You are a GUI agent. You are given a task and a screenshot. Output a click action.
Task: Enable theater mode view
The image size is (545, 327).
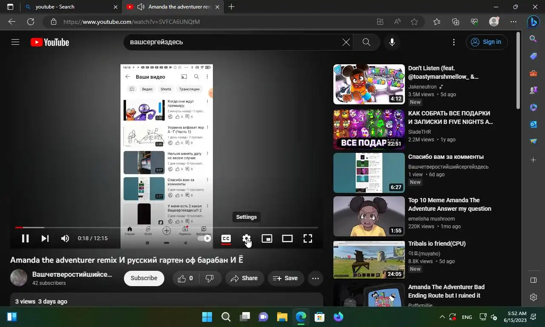coord(287,238)
